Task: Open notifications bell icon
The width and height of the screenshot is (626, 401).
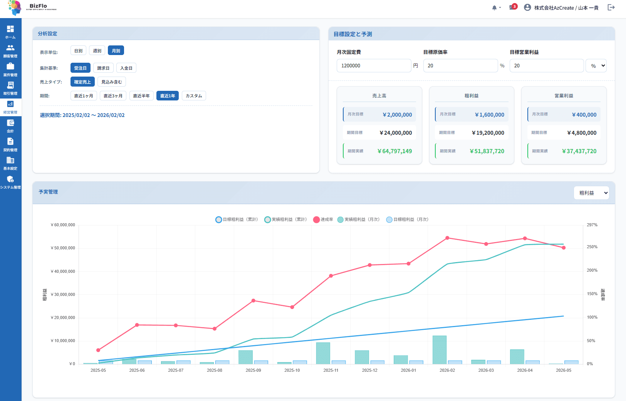Action: [494, 8]
